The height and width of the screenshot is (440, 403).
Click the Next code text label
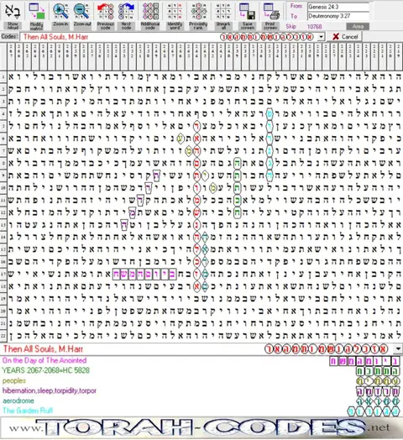pyautogui.click(x=126, y=26)
